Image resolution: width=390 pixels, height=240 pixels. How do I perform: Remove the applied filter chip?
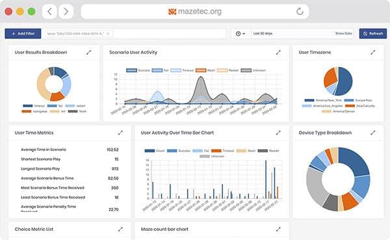point(108,33)
